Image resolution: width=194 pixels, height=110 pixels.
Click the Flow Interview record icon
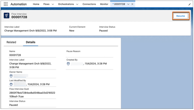pyautogui.click(x=7, y=15)
